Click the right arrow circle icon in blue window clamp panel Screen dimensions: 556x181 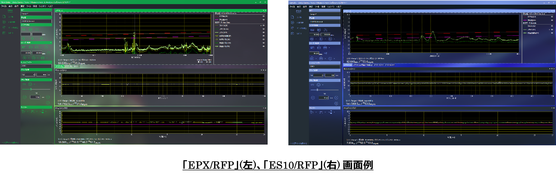click(336, 98)
